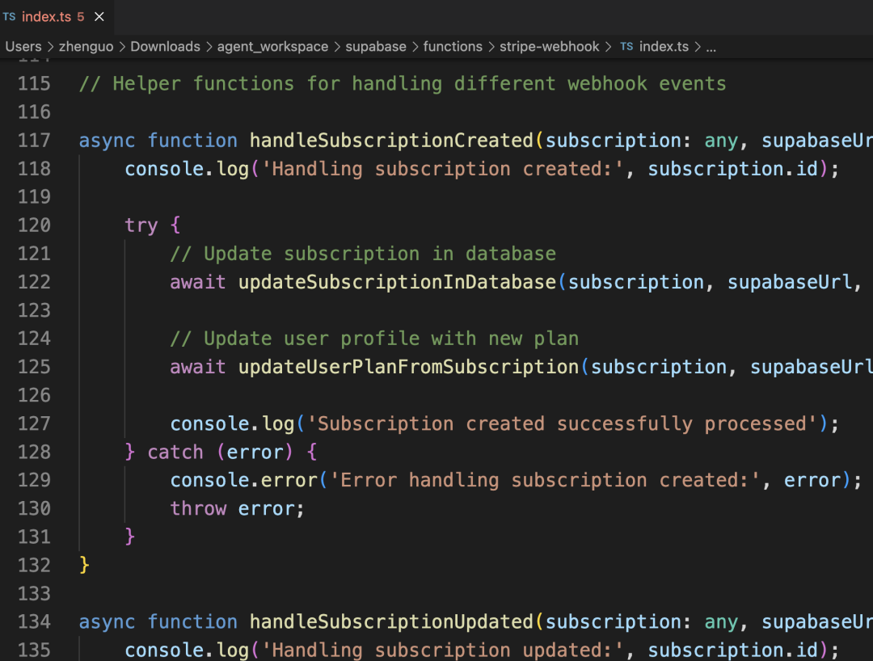This screenshot has width=873, height=661.
Task: Click the 'any' type on line 117
Action: tap(721, 141)
